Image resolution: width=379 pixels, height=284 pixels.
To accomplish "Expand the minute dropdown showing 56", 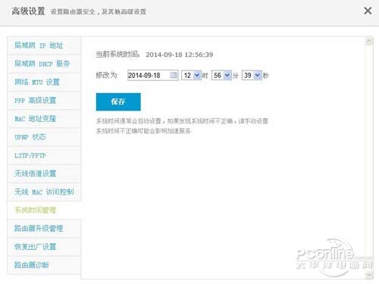I will 221,75.
